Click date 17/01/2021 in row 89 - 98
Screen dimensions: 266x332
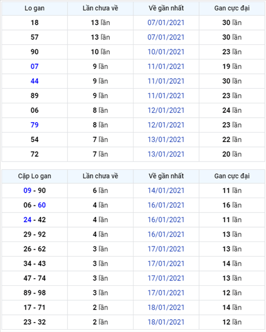point(166,293)
